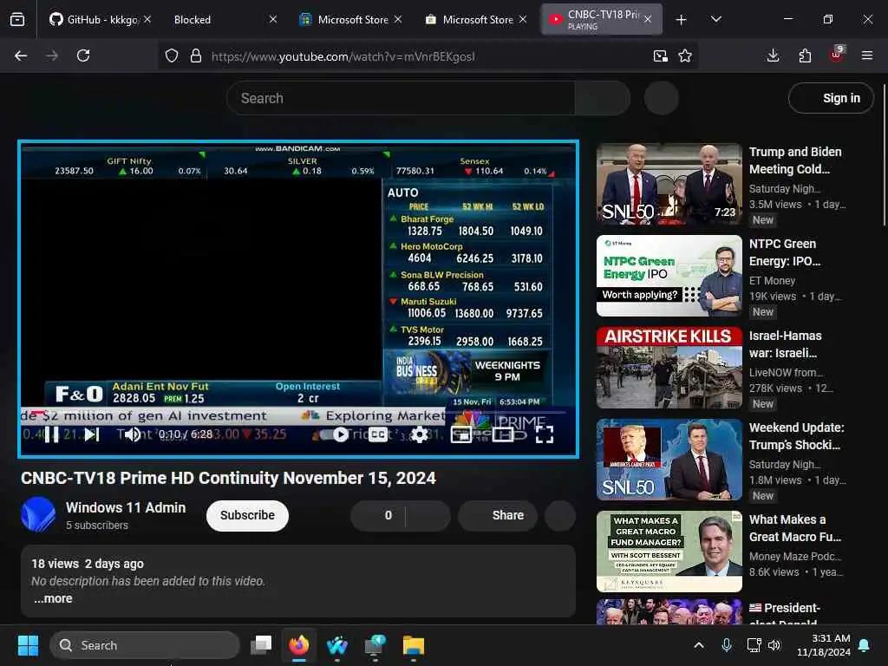Open Firefox from taskbar

[x=299, y=645]
